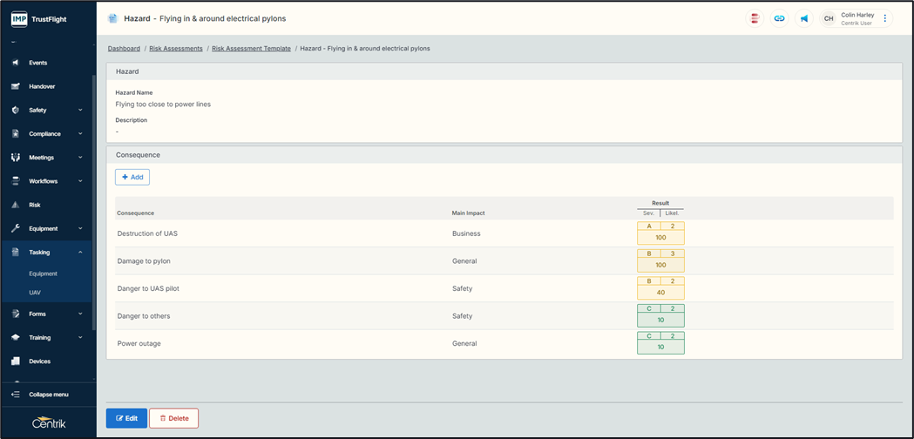Select UAV under Tasking
The height and width of the screenshot is (439, 914).
click(35, 293)
